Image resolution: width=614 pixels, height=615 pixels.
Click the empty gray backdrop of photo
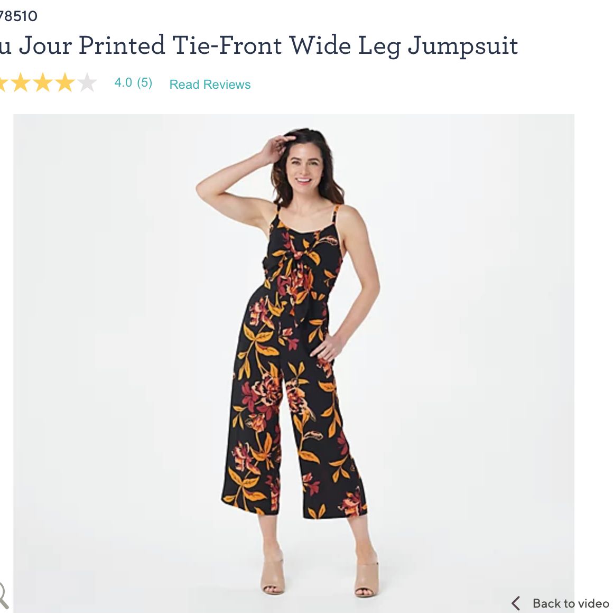(471, 314)
